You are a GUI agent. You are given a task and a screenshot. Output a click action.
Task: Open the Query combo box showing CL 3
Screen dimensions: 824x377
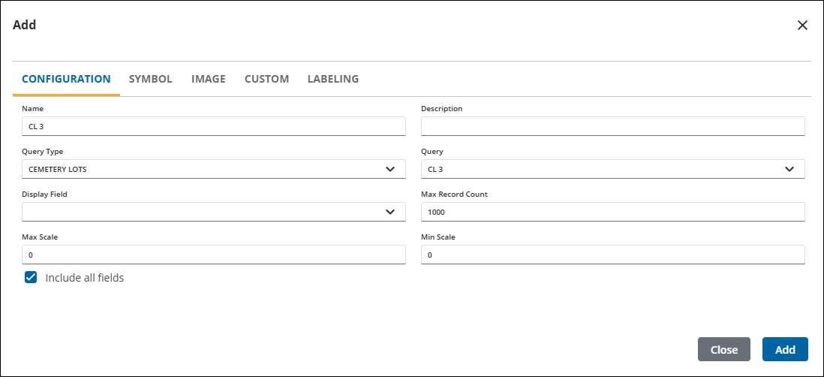[x=600, y=169]
